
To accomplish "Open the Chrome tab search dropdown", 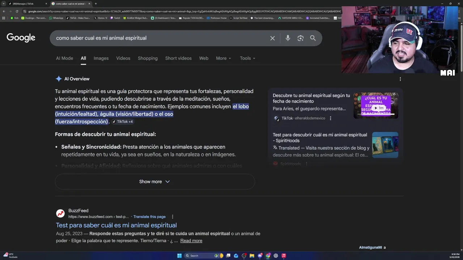I will pyautogui.click(x=4, y=4).
